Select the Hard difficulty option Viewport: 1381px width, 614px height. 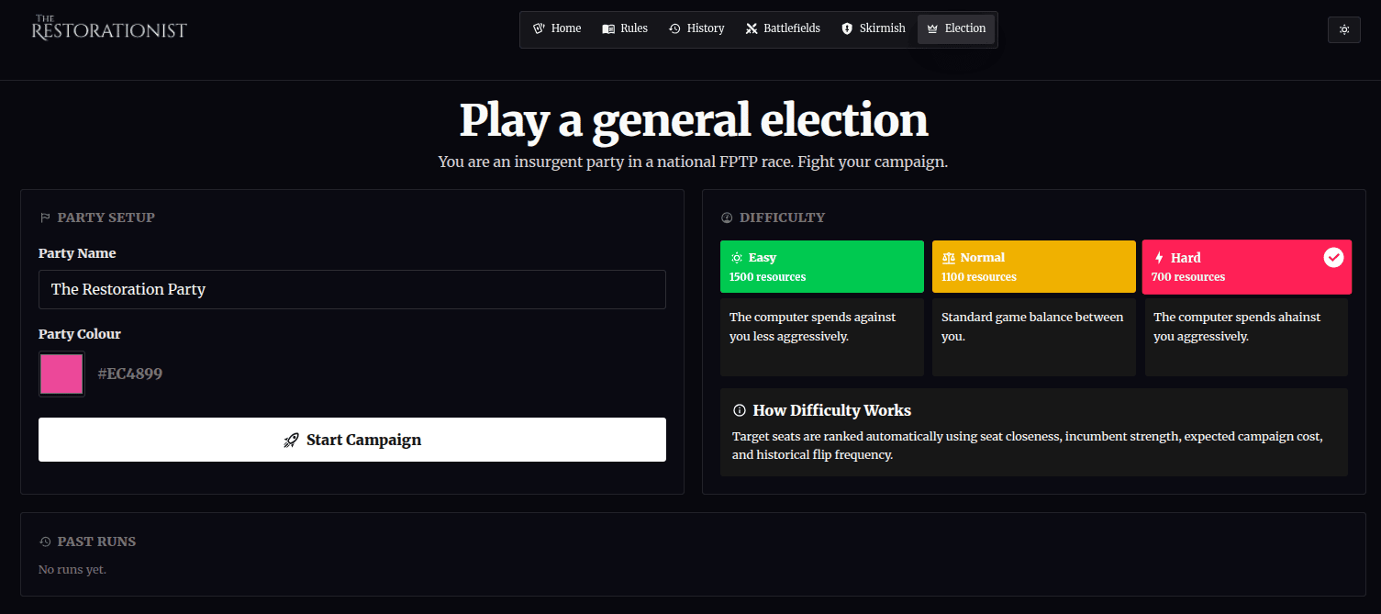tap(1230, 266)
